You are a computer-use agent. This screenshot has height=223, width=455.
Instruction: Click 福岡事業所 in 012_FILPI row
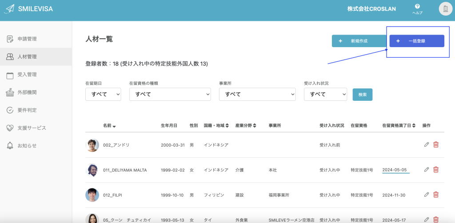pyautogui.click(x=279, y=195)
